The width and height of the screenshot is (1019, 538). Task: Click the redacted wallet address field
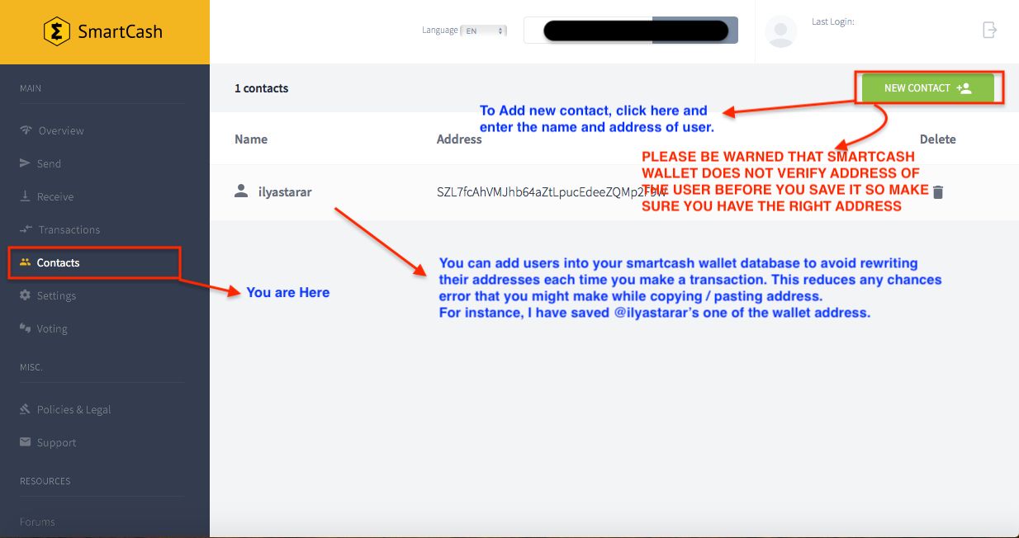pyautogui.click(x=631, y=31)
